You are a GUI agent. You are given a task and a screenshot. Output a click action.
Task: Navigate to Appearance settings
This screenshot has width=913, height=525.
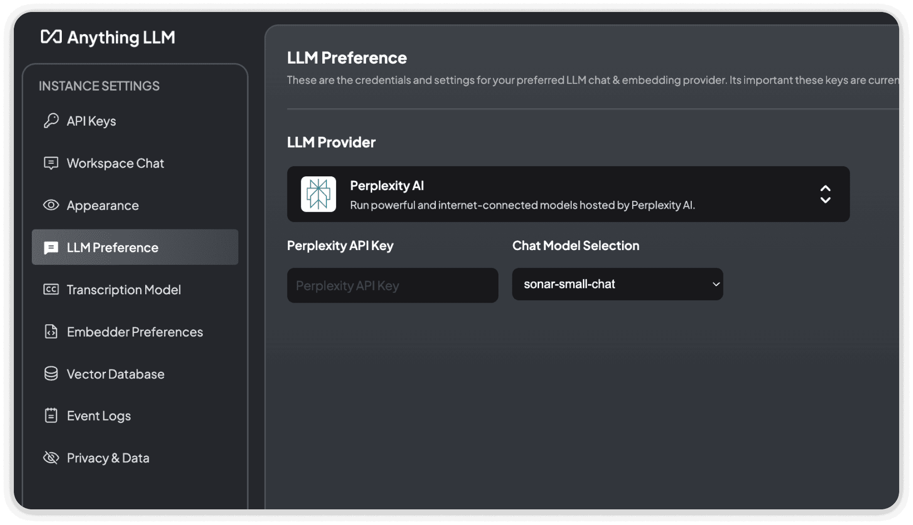[x=102, y=205]
